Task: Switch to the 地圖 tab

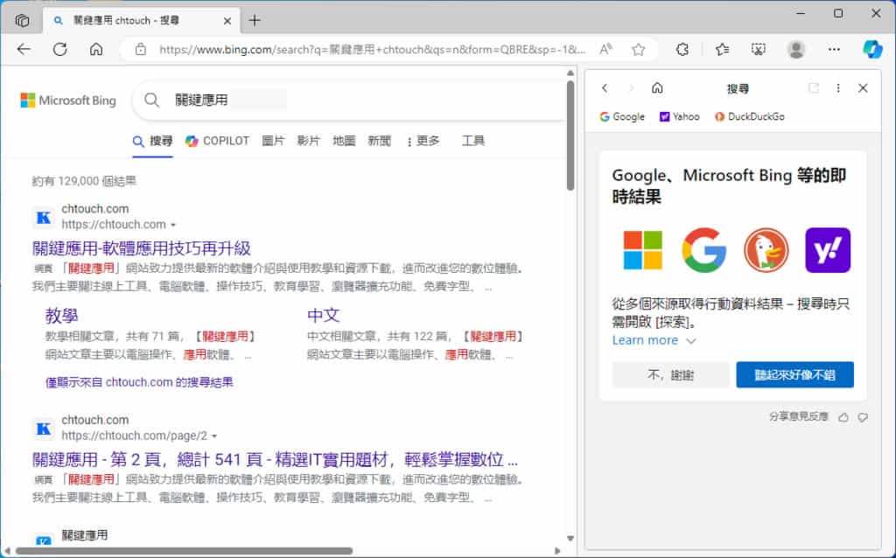Action: coord(344,141)
